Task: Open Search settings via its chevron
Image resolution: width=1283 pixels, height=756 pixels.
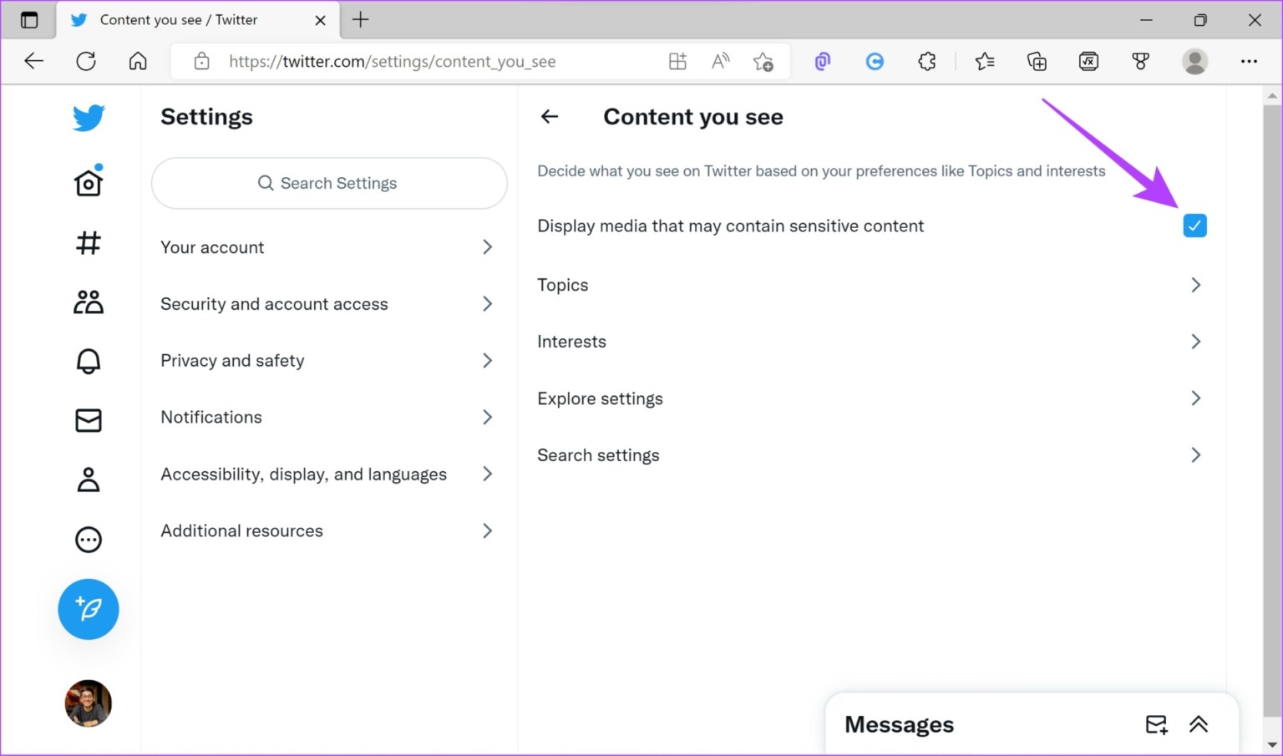Action: click(x=1196, y=454)
